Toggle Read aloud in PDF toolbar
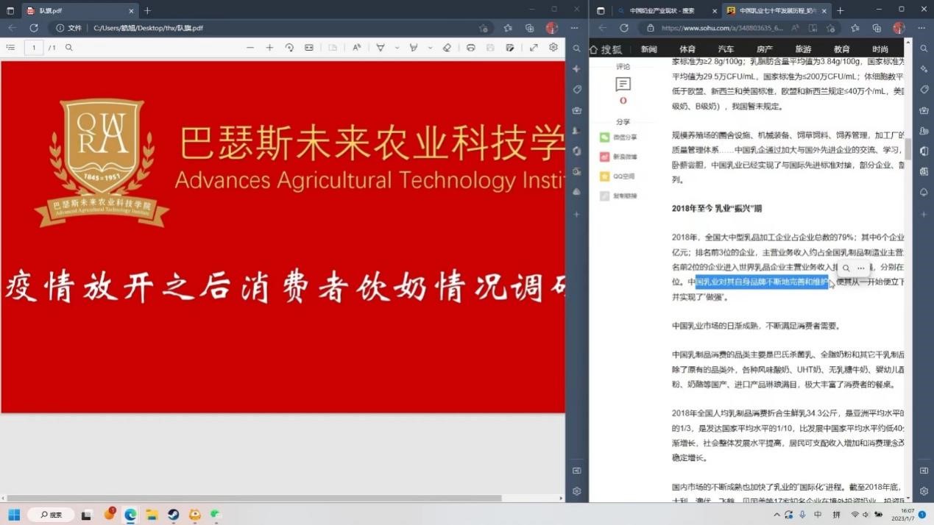The height and width of the screenshot is (525, 934). [356, 48]
